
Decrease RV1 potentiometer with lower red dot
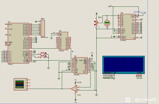(x=95, y=25)
